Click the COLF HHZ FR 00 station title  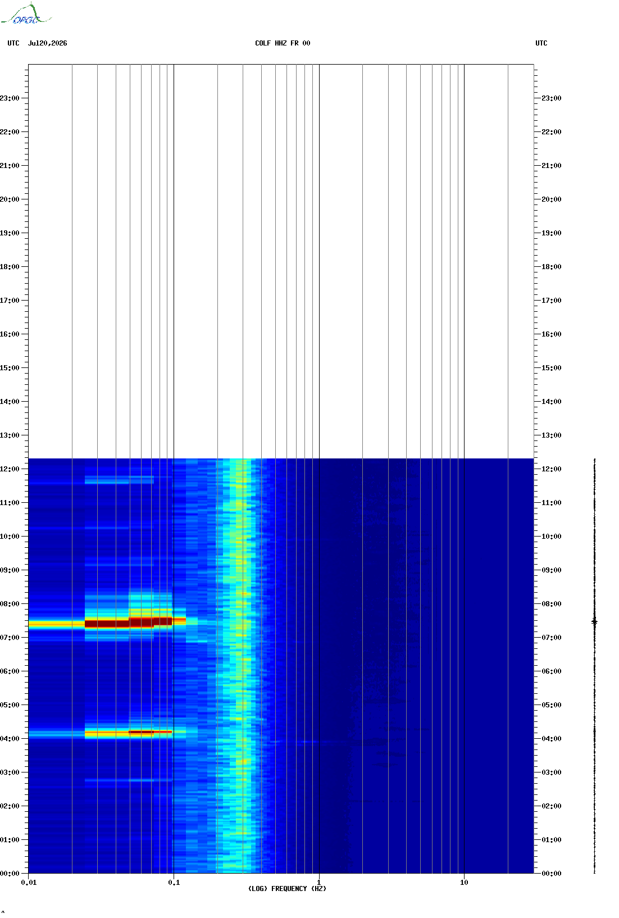[283, 43]
